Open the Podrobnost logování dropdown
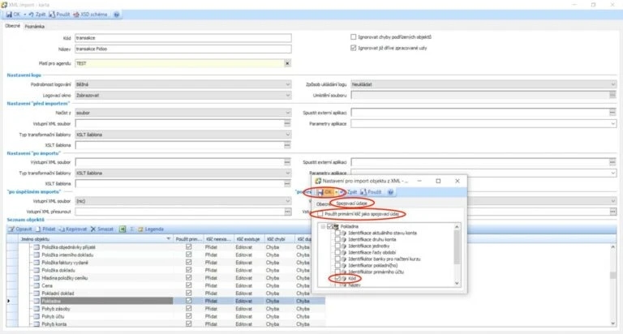The width and height of the screenshot is (623, 334). coord(288,84)
